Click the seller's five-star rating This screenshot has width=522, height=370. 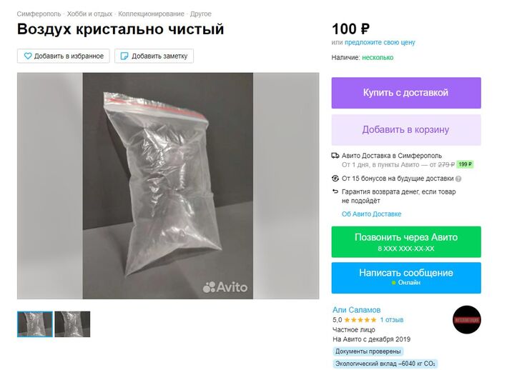tap(360, 320)
